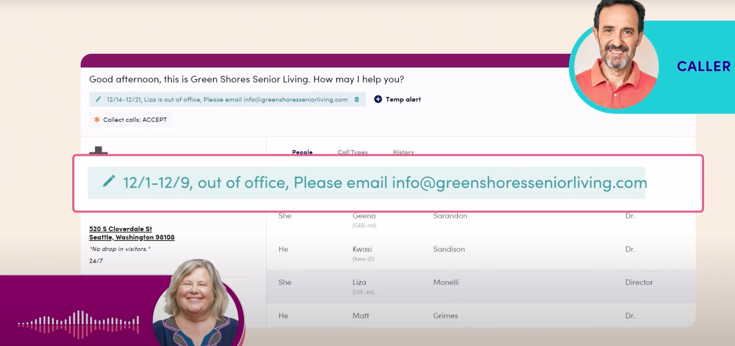The width and height of the screenshot is (735, 346).
Task: Select the Liza Monelli Director row
Action: [450, 286]
